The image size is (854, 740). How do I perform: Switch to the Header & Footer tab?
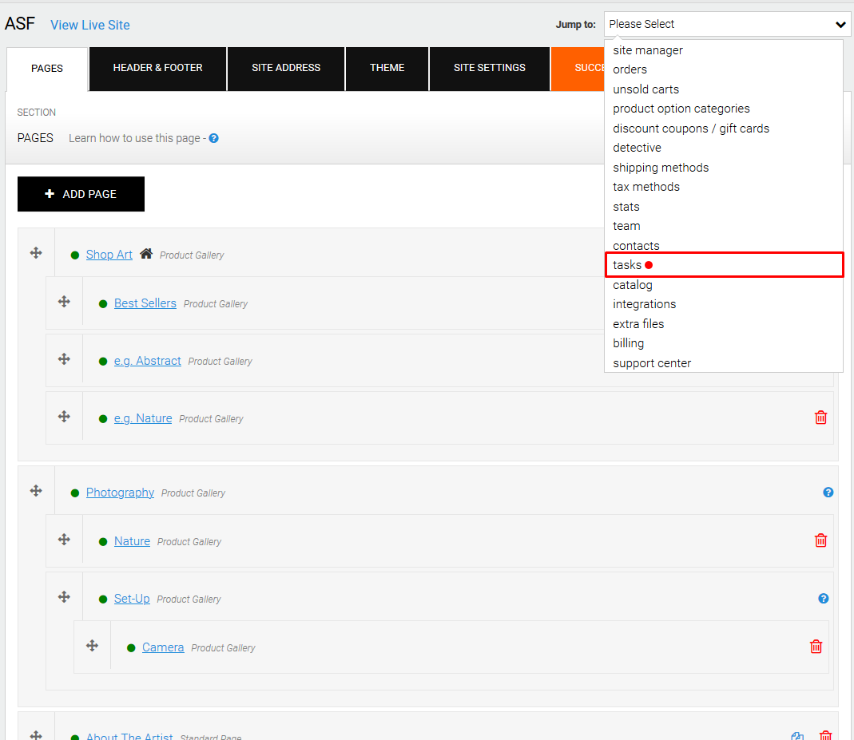[x=157, y=68]
